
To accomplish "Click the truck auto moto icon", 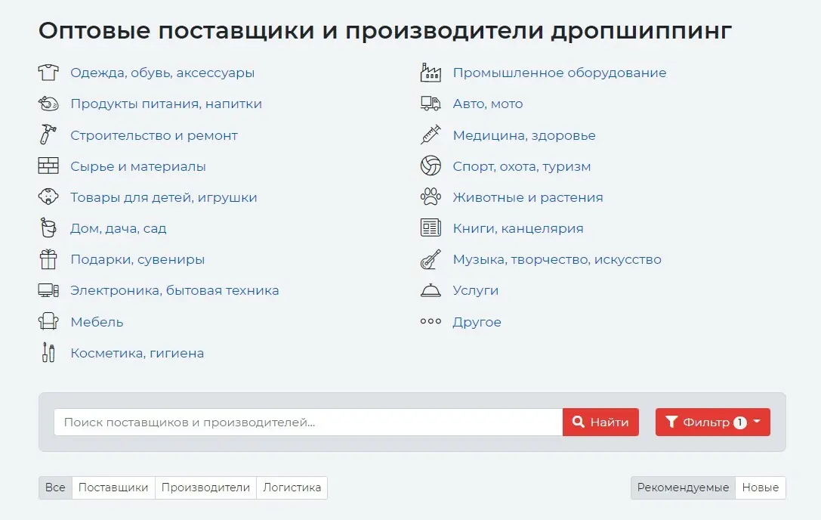I will (x=431, y=104).
